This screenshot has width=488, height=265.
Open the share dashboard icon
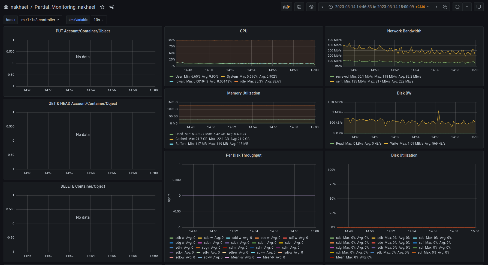click(x=112, y=7)
